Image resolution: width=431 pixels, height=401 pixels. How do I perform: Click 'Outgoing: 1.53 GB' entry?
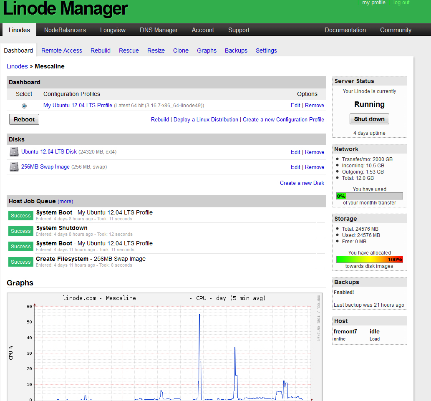tap(363, 172)
